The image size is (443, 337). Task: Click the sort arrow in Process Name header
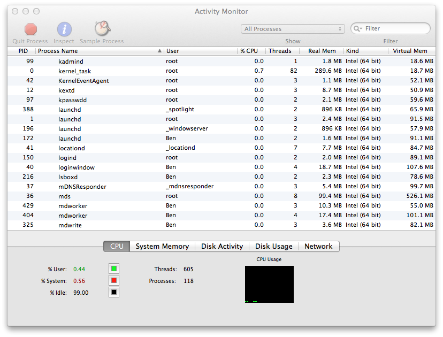click(159, 51)
